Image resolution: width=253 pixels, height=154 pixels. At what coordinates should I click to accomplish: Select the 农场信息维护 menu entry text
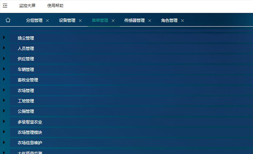30,143
